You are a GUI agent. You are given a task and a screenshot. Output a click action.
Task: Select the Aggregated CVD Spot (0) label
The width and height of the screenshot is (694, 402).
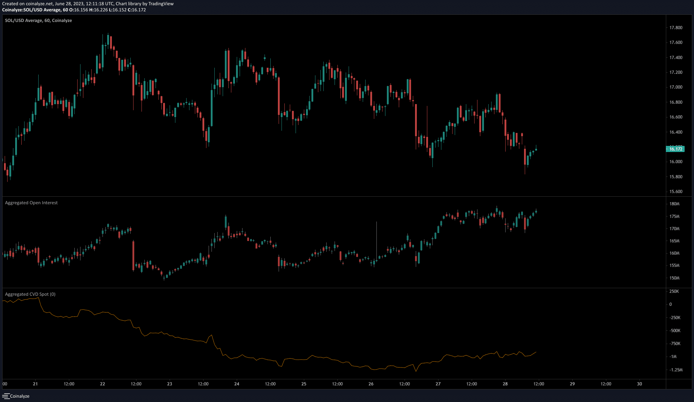click(x=30, y=294)
